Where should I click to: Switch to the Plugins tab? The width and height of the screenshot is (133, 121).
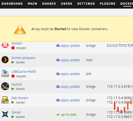coord(108,4)
